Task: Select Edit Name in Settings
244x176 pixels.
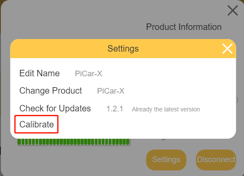Action: tap(39, 73)
